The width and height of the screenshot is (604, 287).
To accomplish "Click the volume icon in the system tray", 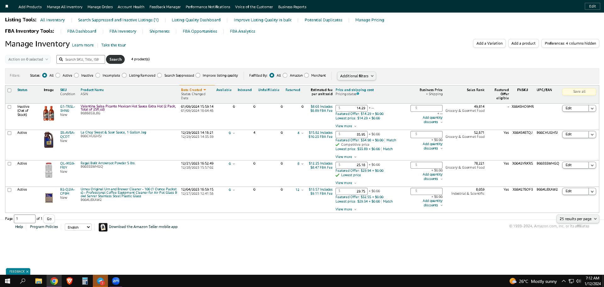I will pos(579,281).
